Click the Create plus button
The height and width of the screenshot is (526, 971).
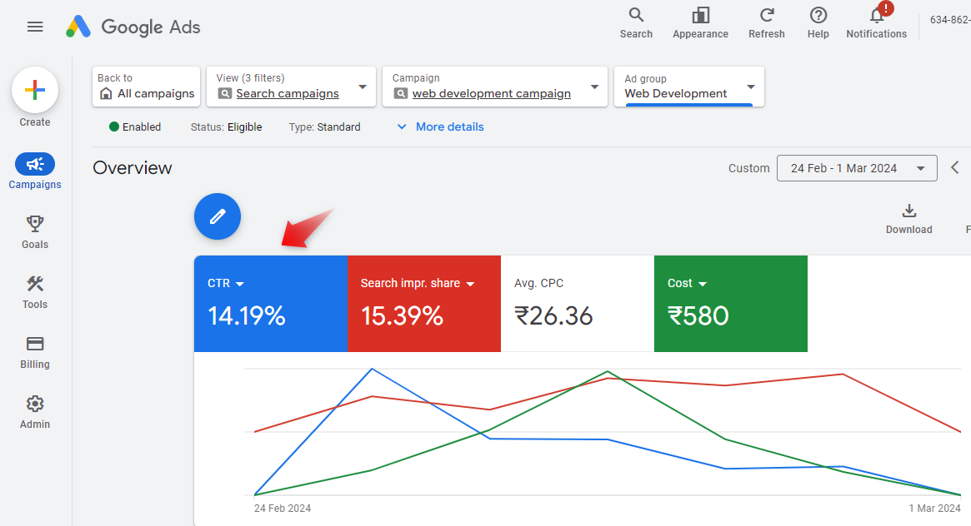(35, 90)
